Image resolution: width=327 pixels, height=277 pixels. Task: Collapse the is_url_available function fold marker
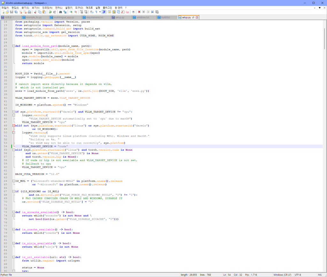[13, 257]
